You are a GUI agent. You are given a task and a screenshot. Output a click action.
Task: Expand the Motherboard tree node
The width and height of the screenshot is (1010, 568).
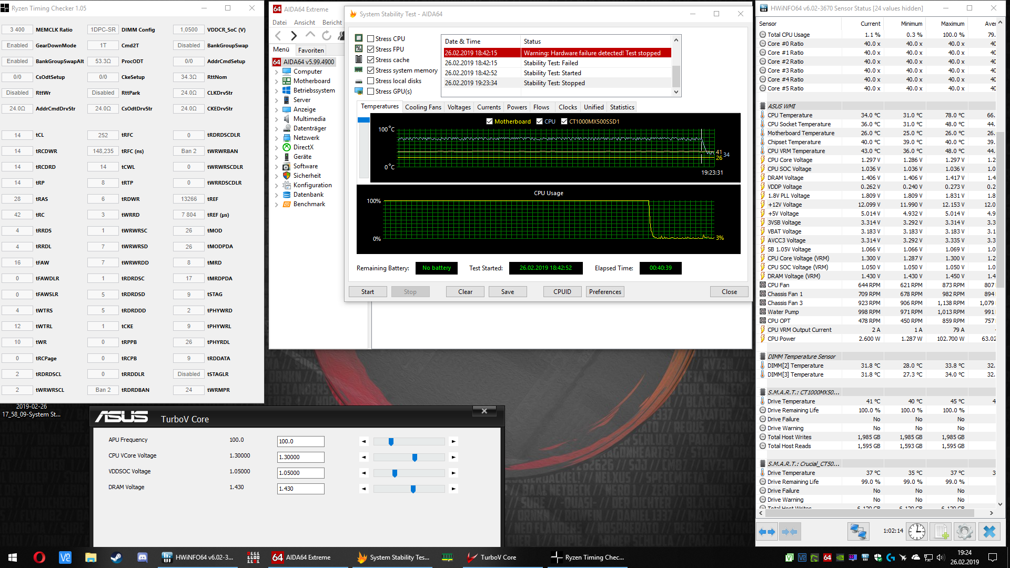[x=277, y=82]
